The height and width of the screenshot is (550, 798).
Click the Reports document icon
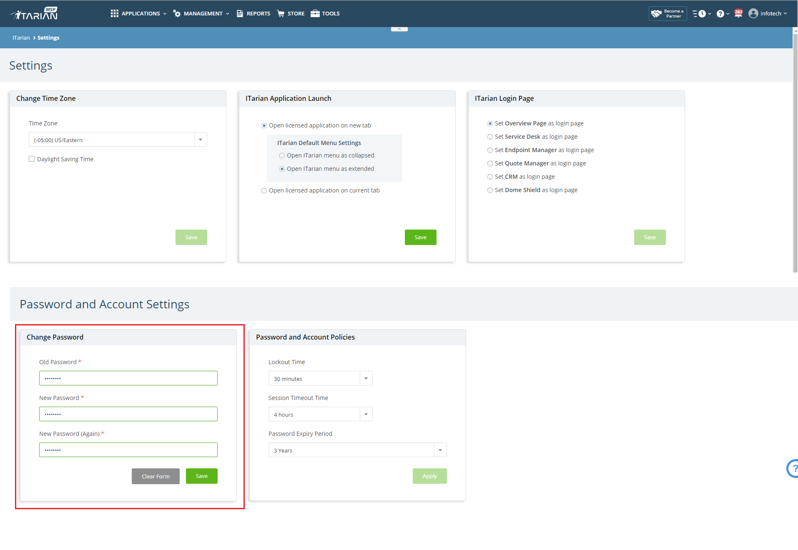tap(240, 13)
